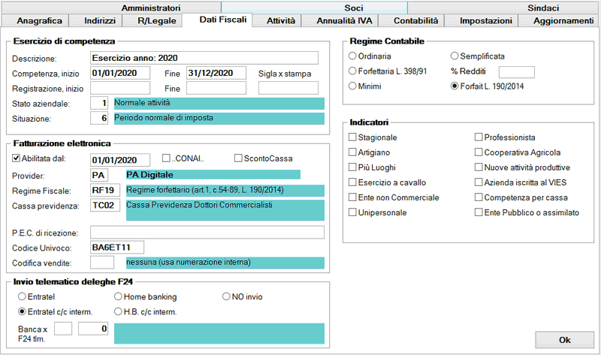
Task: Click the Regime Fiscale code field
Action: pos(104,190)
